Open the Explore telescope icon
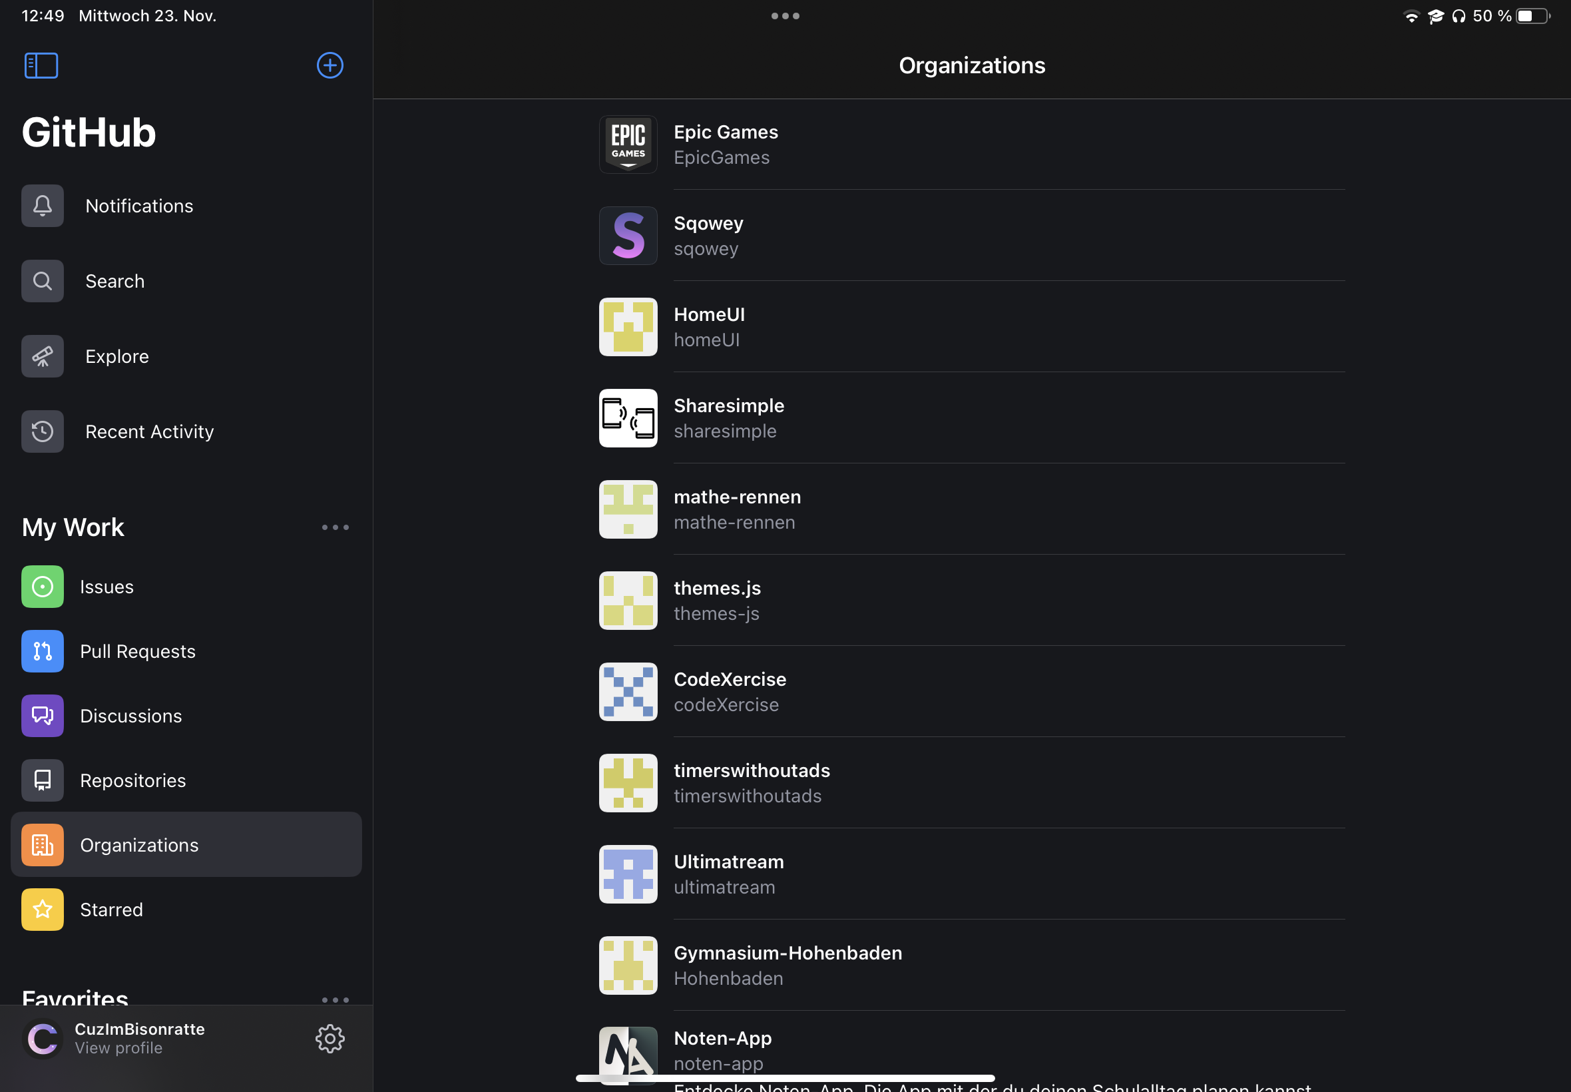Viewport: 1571px width, 1092px height. [x=43, y=356]
